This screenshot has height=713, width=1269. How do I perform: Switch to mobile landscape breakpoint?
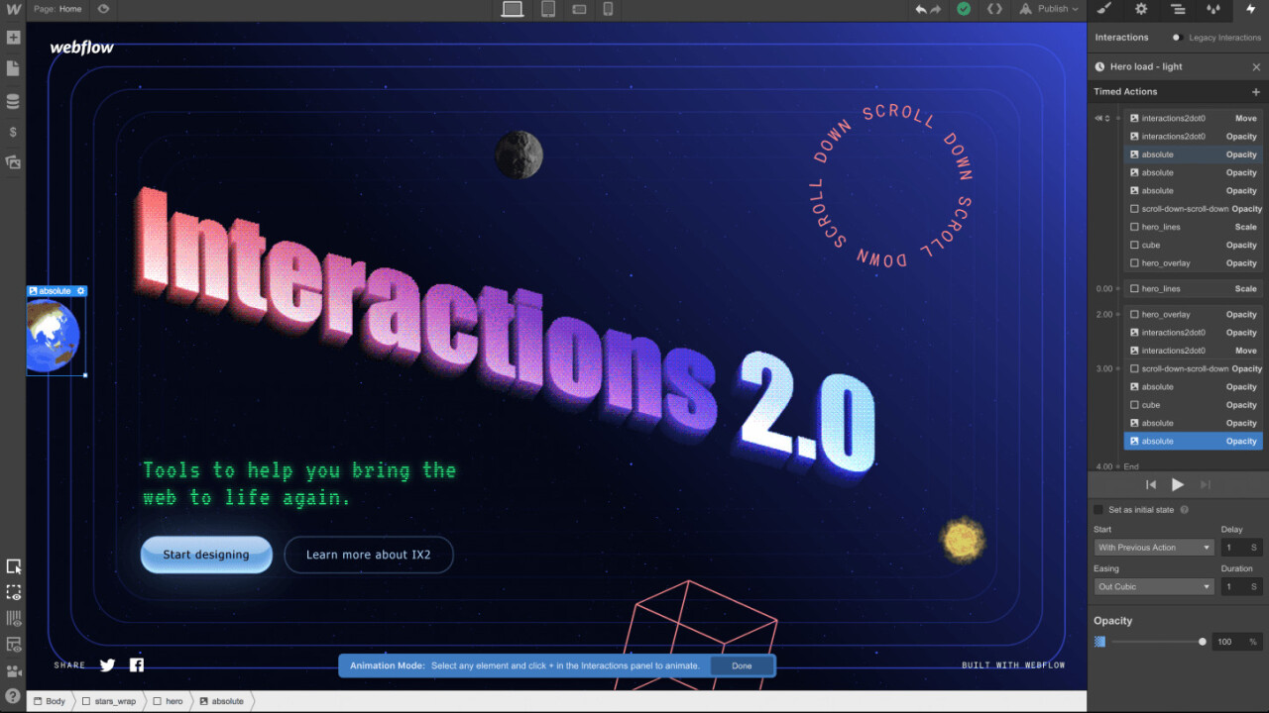(x=579, y=9)
